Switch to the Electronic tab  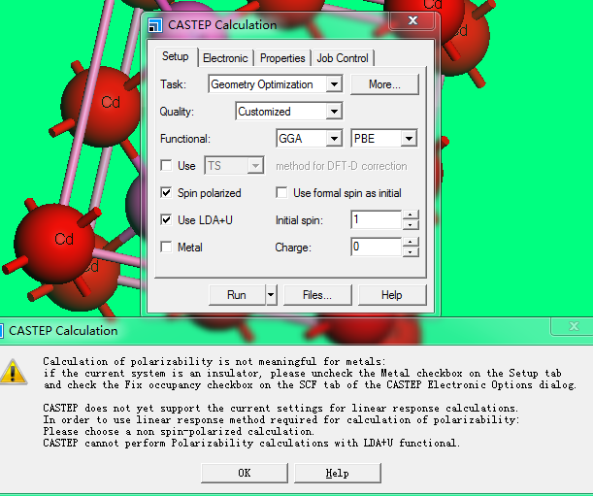(225, 58)
